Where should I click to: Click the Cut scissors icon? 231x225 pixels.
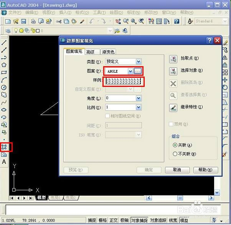59,22
